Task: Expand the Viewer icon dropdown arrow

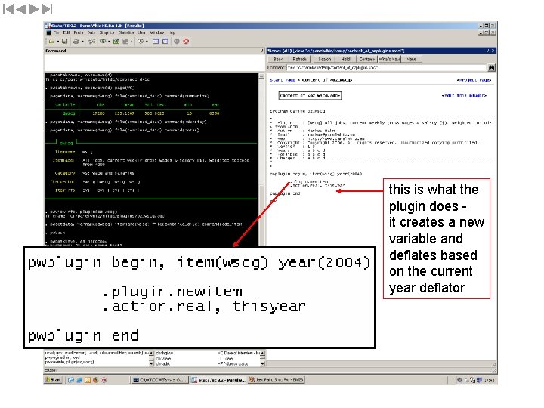Action: point(109,42)
